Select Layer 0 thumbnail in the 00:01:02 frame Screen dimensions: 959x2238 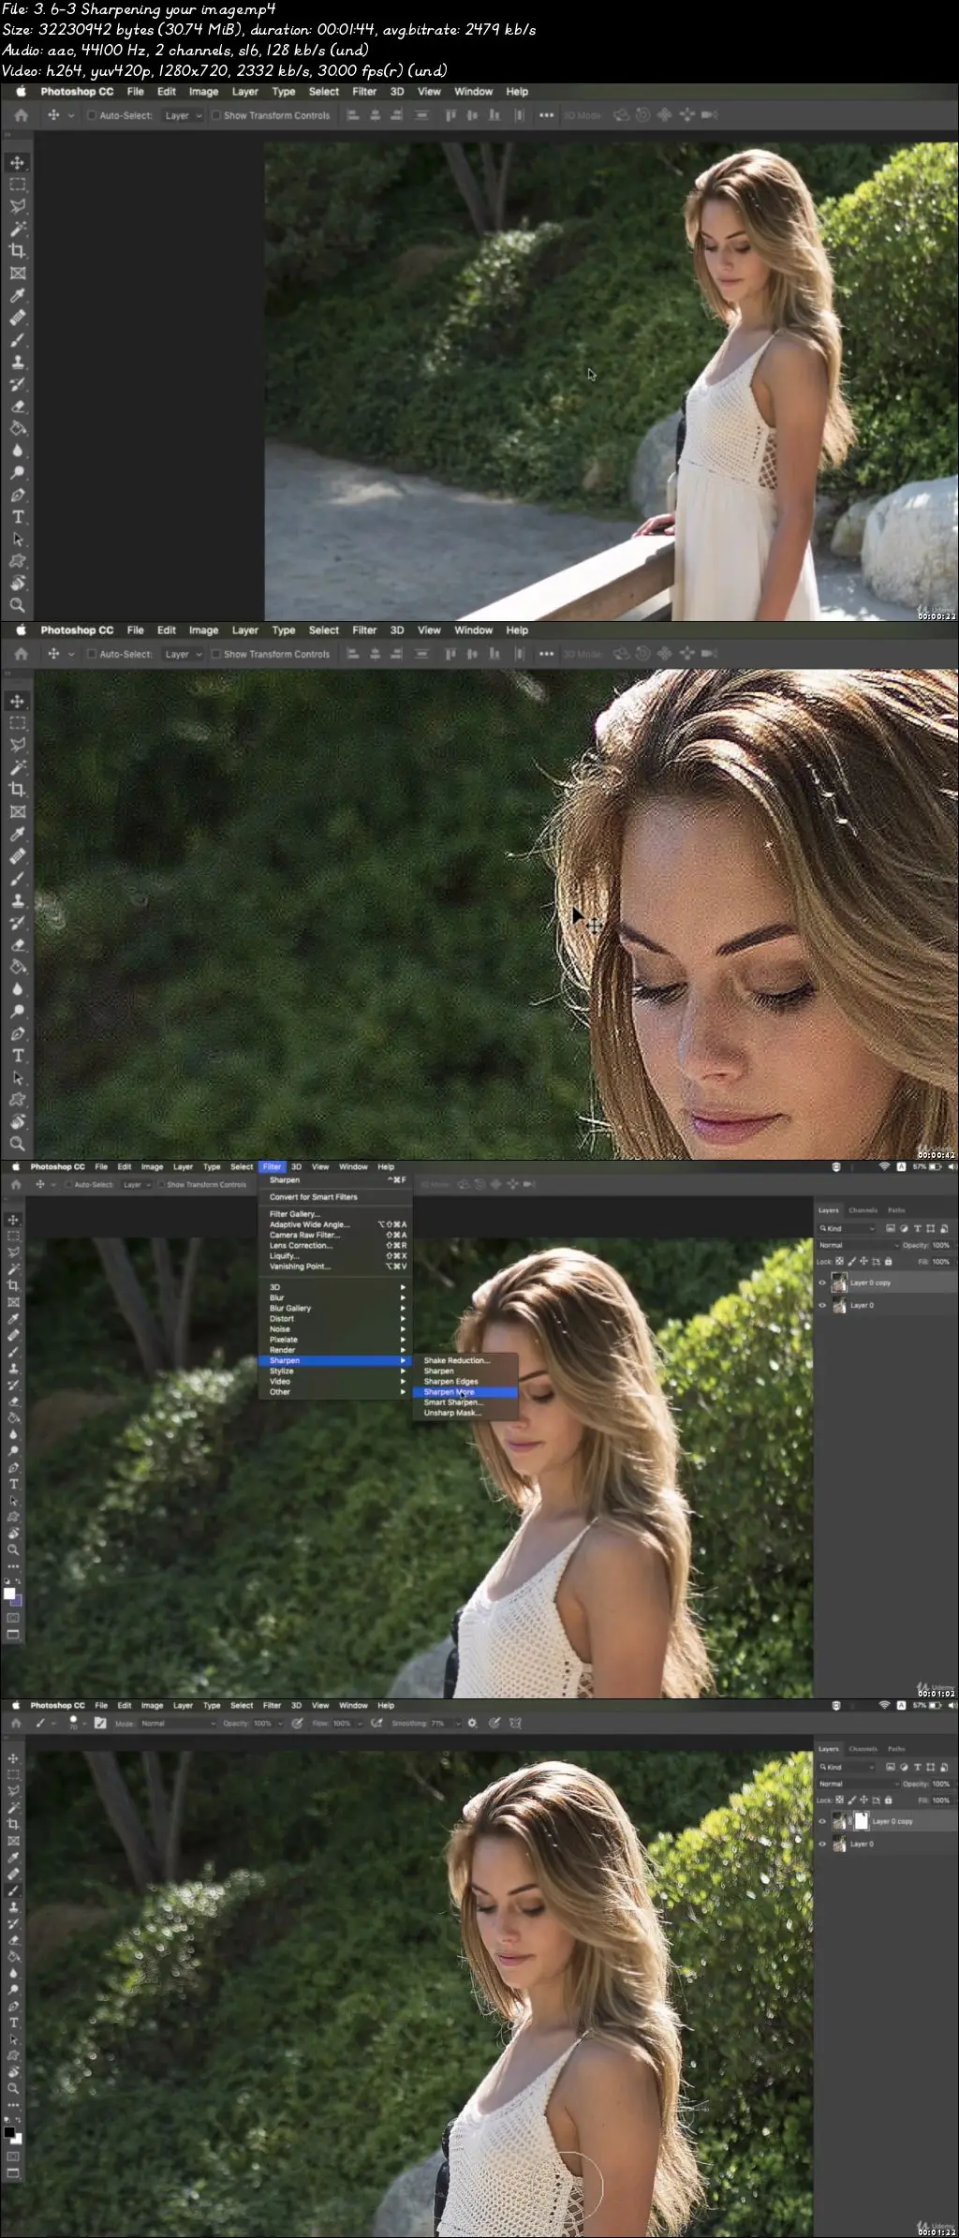pos(839,1305)
